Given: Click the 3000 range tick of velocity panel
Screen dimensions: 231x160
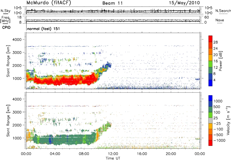Looking at the screenshot, I should (x=17, y=112).
